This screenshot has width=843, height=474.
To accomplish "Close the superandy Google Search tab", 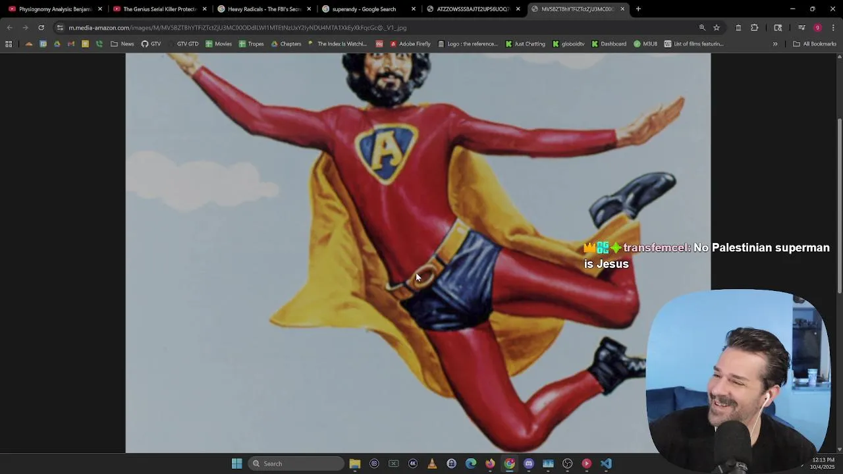I will 414,9.
